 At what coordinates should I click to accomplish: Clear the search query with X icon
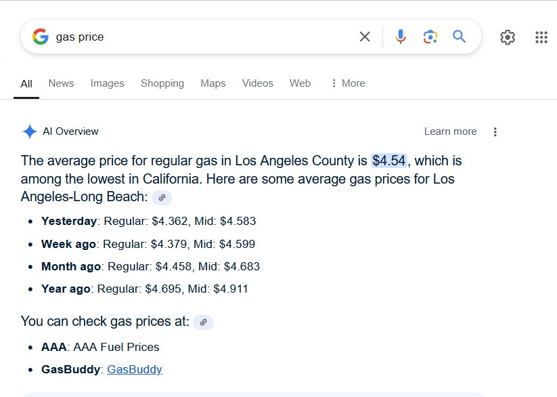(365, 37)
